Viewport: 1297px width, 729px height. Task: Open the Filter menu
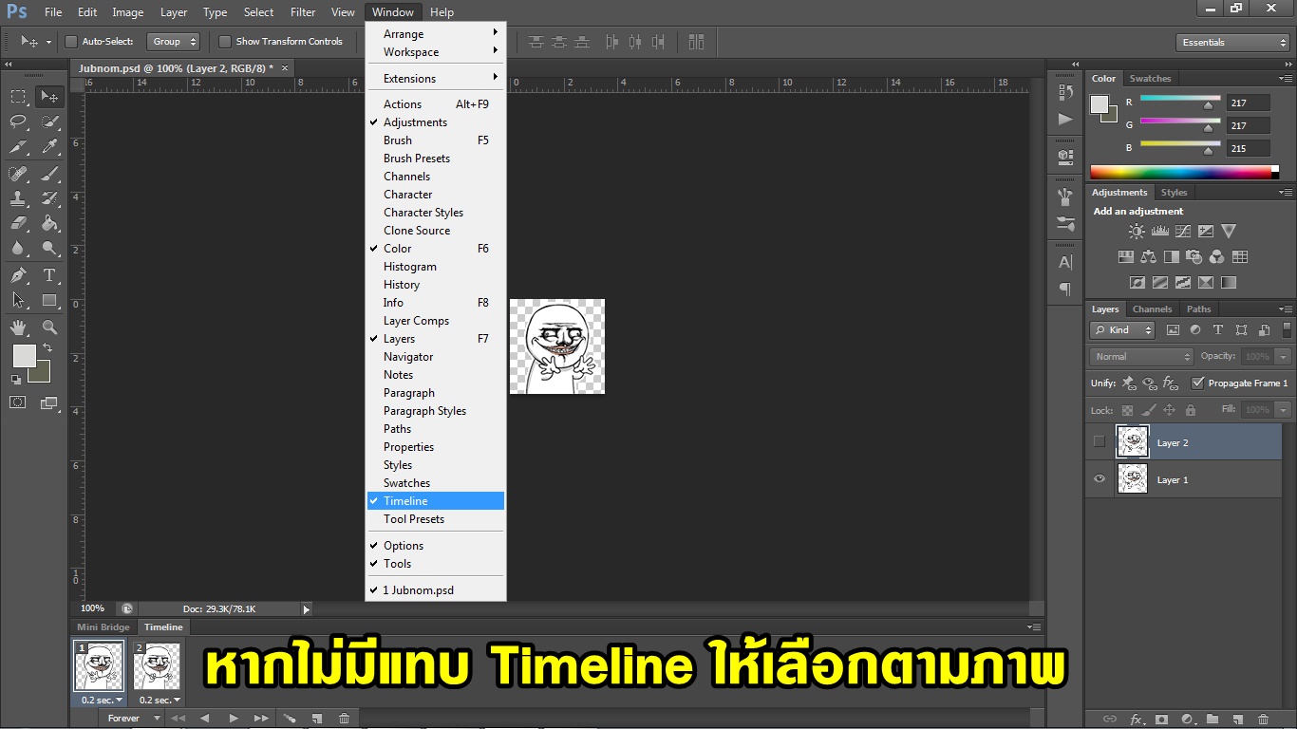303,12
